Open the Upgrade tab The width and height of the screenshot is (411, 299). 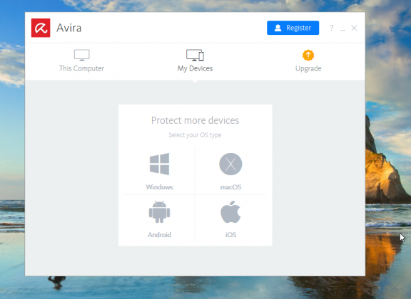click(308, 61)
